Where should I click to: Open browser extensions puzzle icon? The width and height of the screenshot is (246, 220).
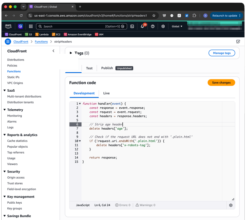[194, 15]
